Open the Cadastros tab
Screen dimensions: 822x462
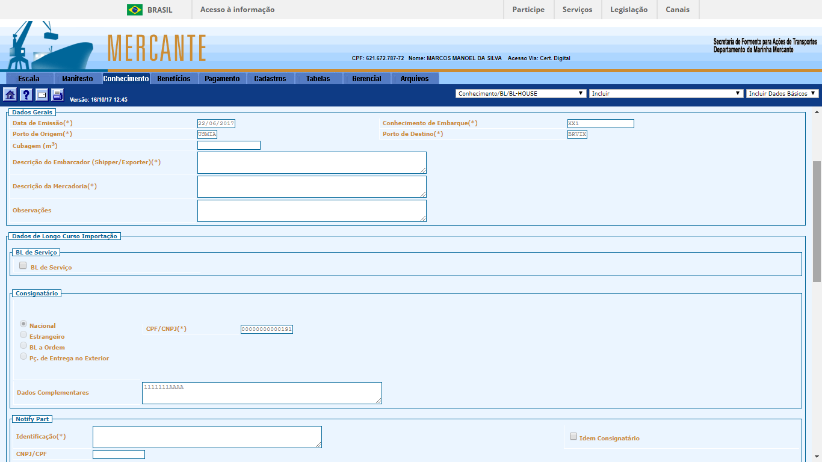point(270,79)
